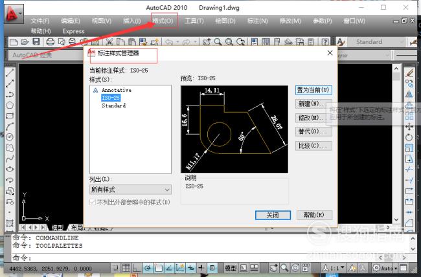The height and width of the screenshot is (277, 421).
Task: Toggle Grid display in the status bar
Action: point(126,267)
